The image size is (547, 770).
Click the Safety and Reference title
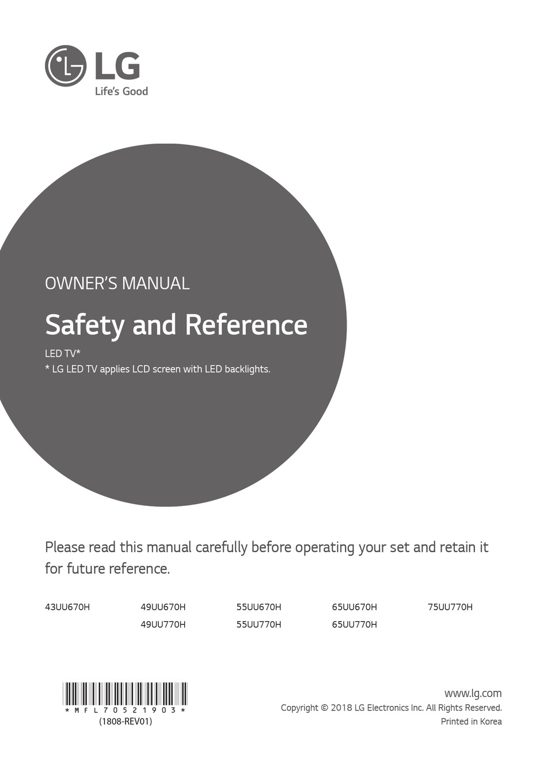(x=176, y=325)
